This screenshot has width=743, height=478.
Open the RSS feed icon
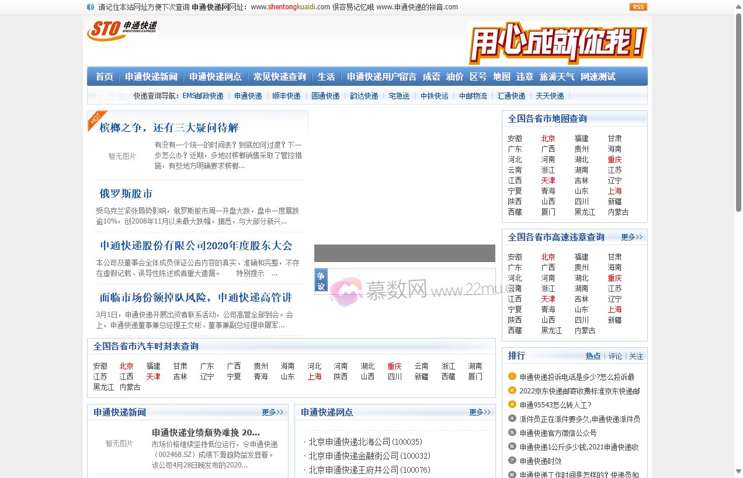[x=638, y=7]
